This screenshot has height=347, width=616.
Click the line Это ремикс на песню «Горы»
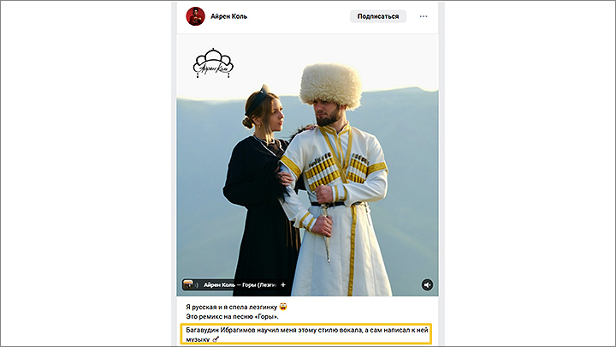coord(232,316)
